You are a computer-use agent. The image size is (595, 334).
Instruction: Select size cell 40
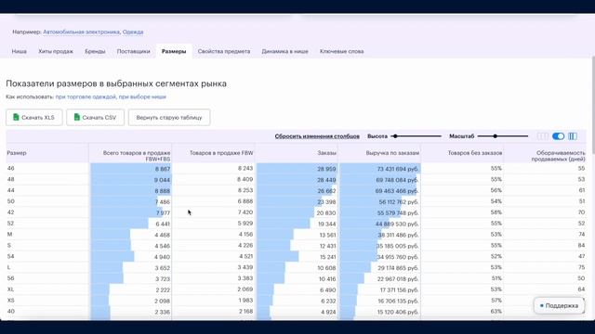10,311
